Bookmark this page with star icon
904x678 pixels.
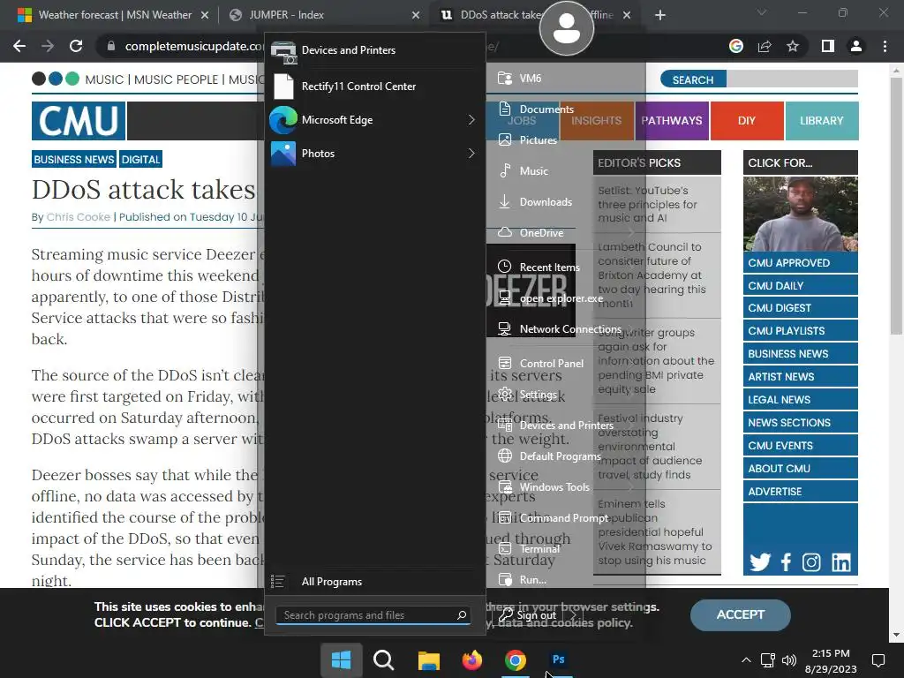point(793,46)
